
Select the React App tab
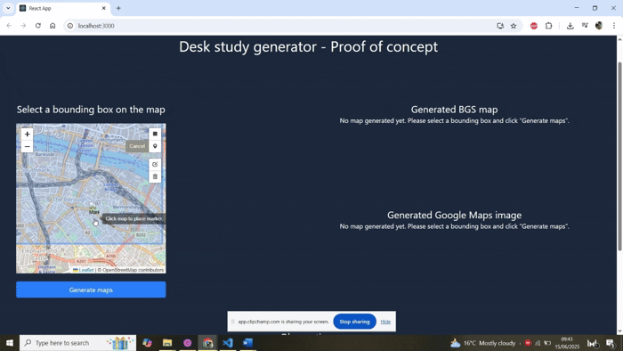(63, 8)
